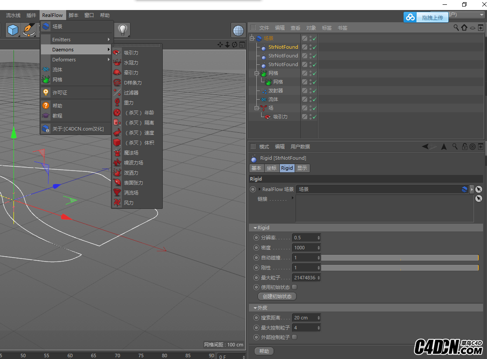Open 关于:[C4DCN.com汉化] in the RealFlow menu
487x359 pixels.
point(77,128)
